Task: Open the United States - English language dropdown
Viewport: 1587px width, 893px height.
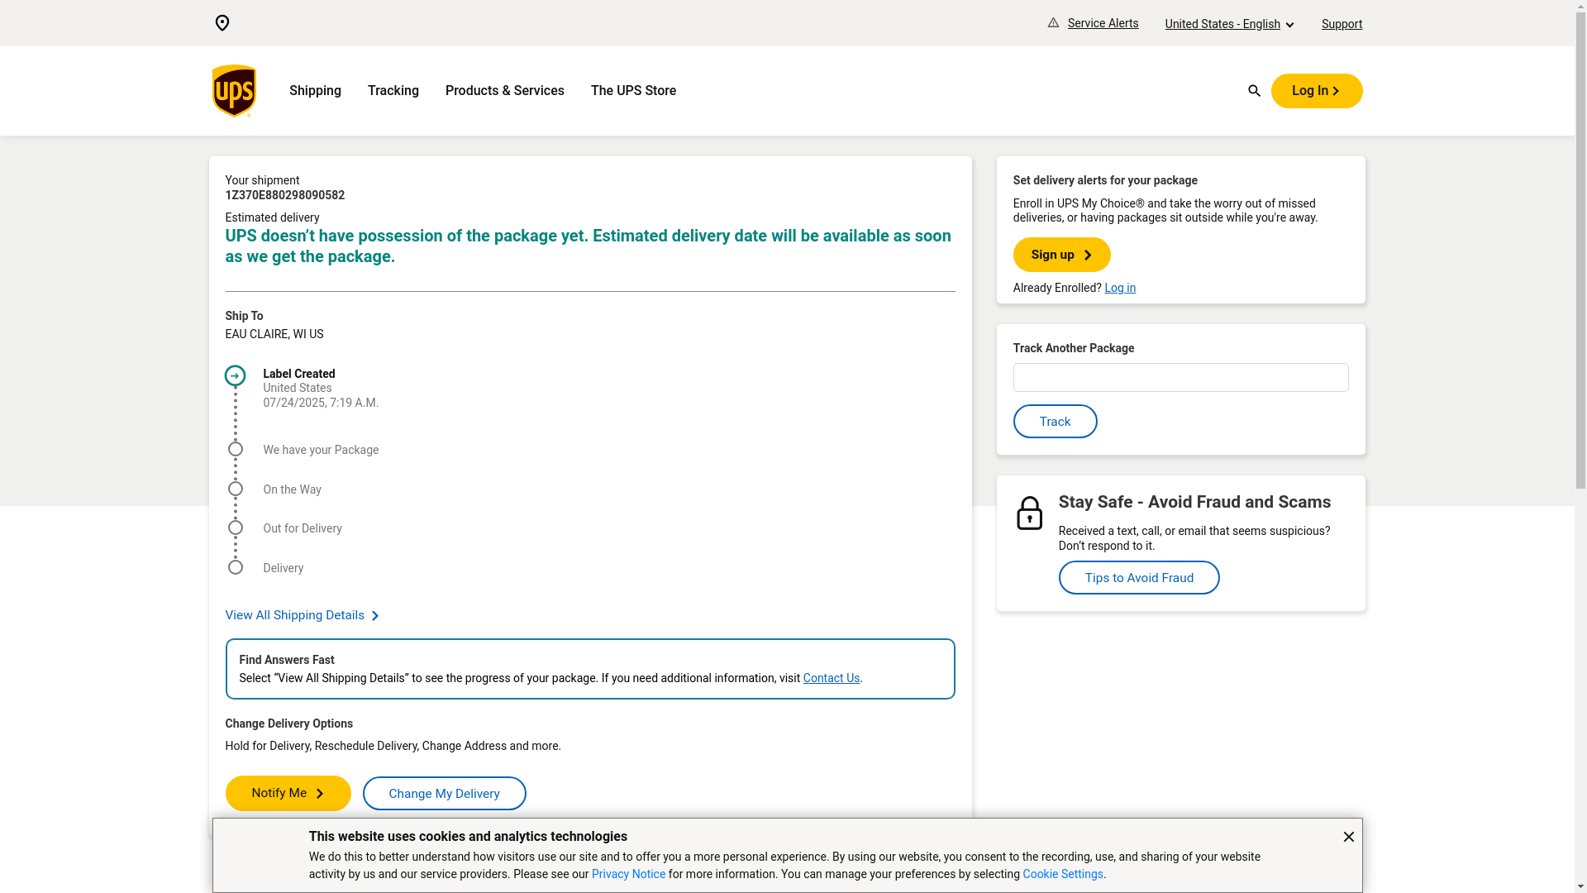Action: [1229, 24]
